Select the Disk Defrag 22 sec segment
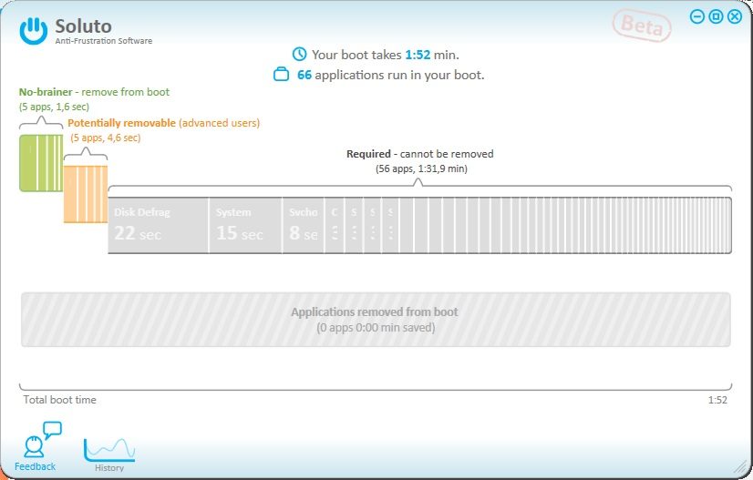Viewport: 753px width, 480px height. point(158,225)
